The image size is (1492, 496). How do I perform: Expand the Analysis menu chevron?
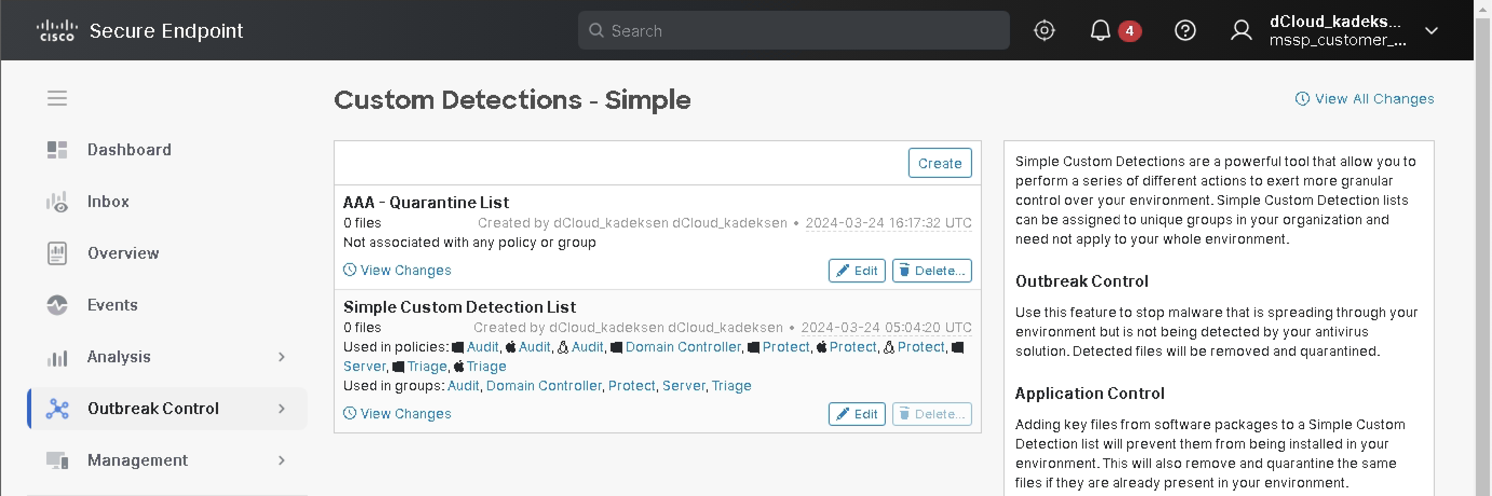[281, 357]
